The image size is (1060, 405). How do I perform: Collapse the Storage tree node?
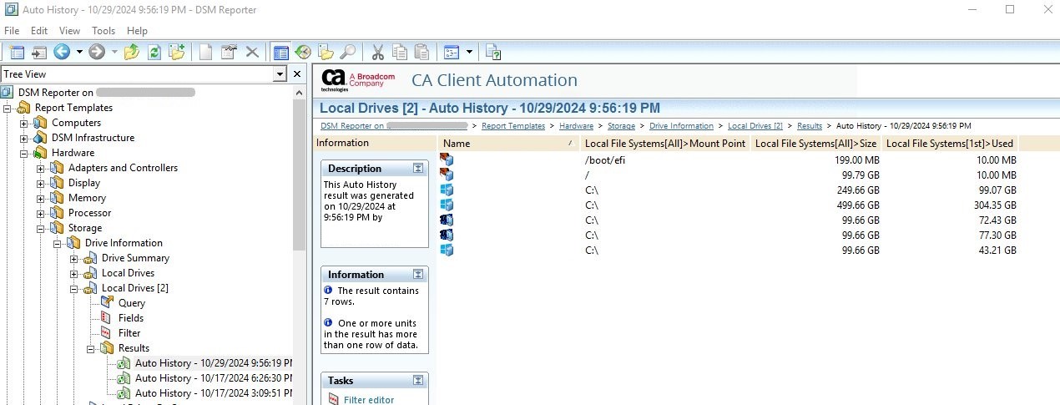(x=41, y=228)
